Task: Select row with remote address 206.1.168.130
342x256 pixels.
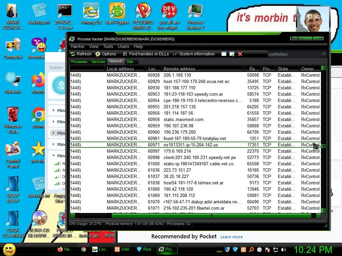Action: coord(195,75)
